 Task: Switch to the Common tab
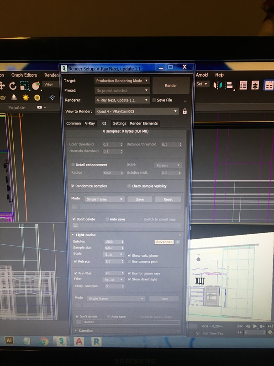[74, 123]
